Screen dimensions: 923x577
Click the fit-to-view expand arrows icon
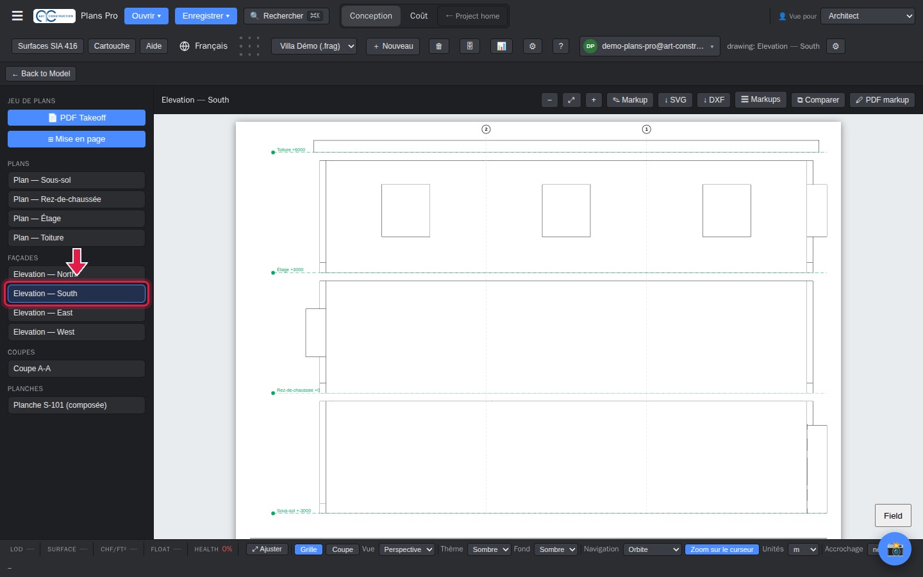(571, 100)
